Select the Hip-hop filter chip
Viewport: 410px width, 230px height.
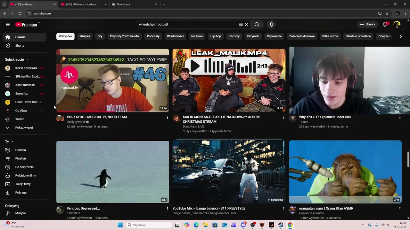(x=216, y=36)
